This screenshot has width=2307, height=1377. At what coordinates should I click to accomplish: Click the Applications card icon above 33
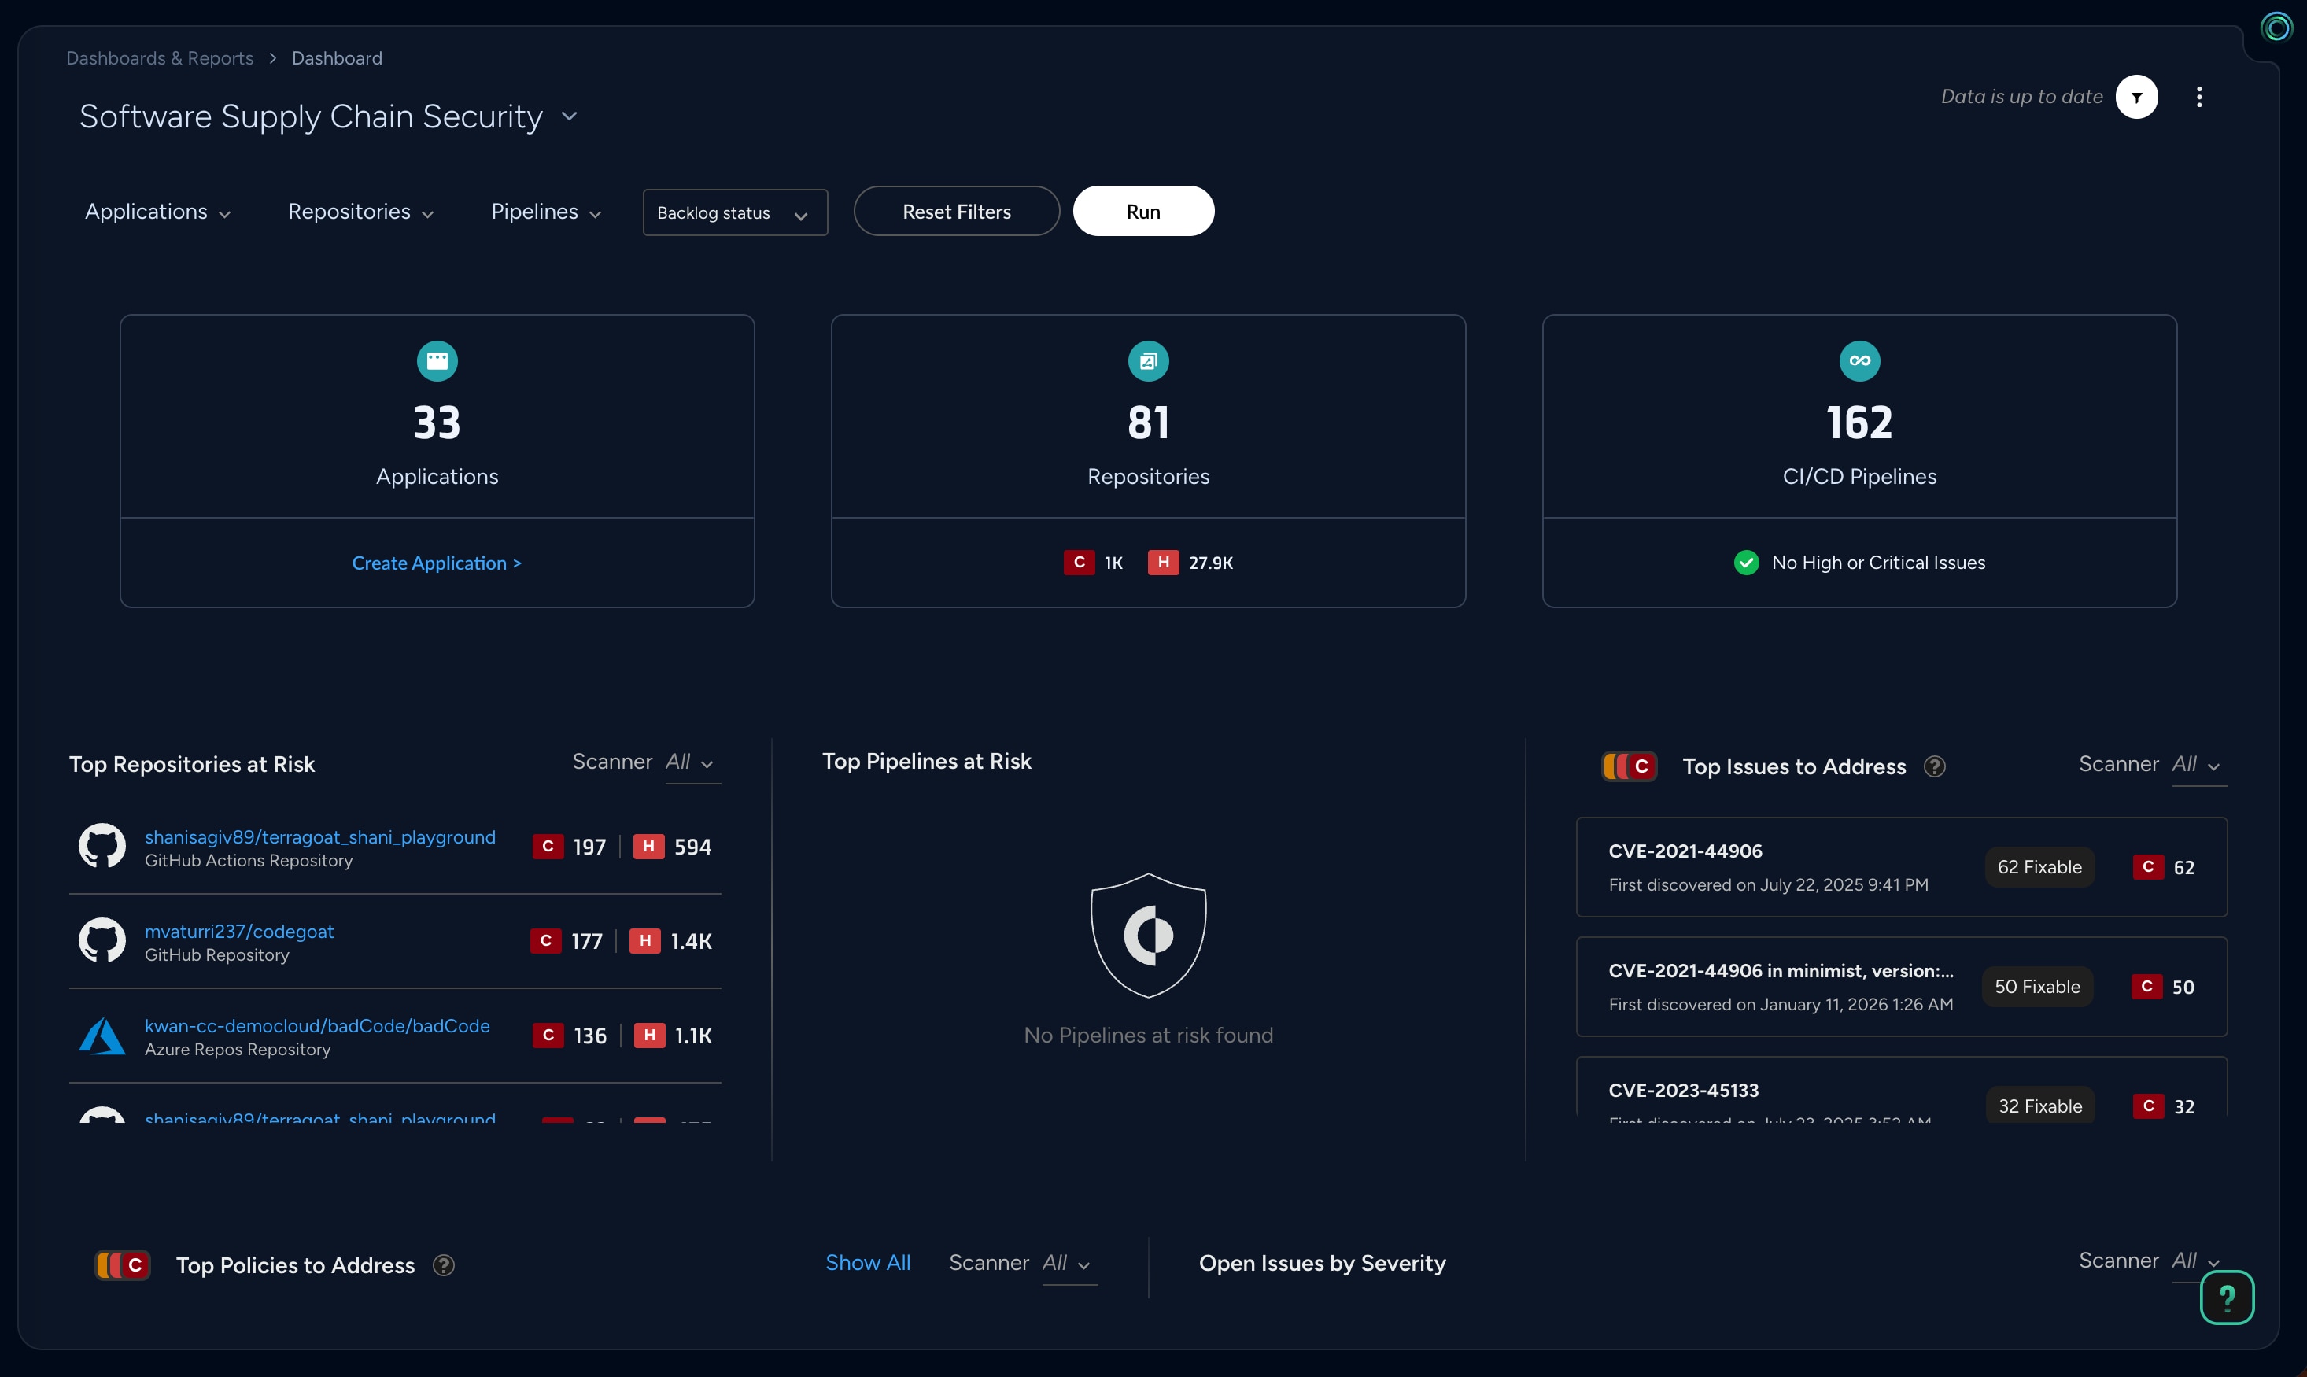coord(437,361)
